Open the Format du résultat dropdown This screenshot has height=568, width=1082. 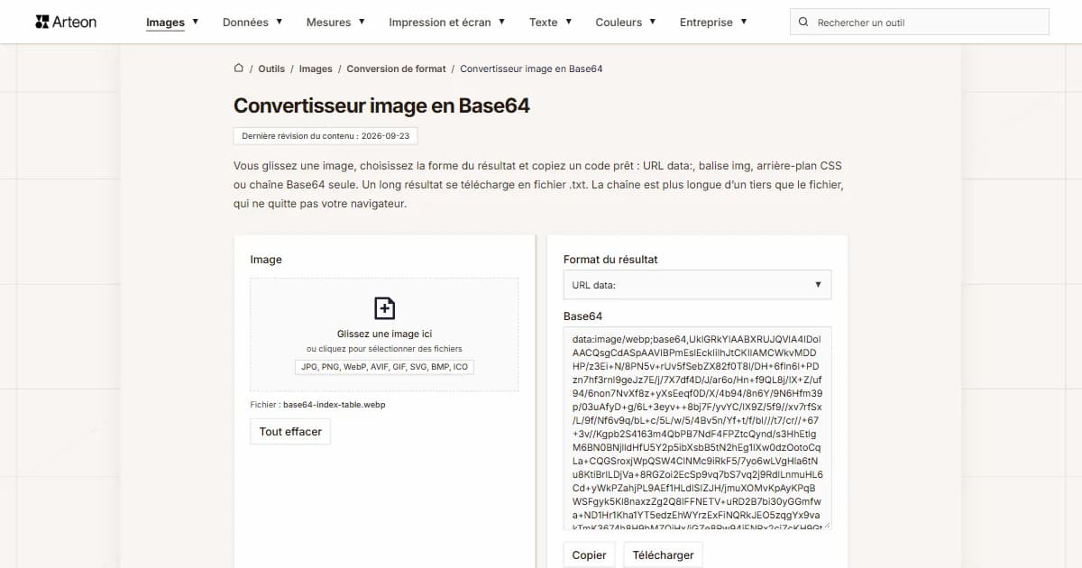tap(697, 285)
